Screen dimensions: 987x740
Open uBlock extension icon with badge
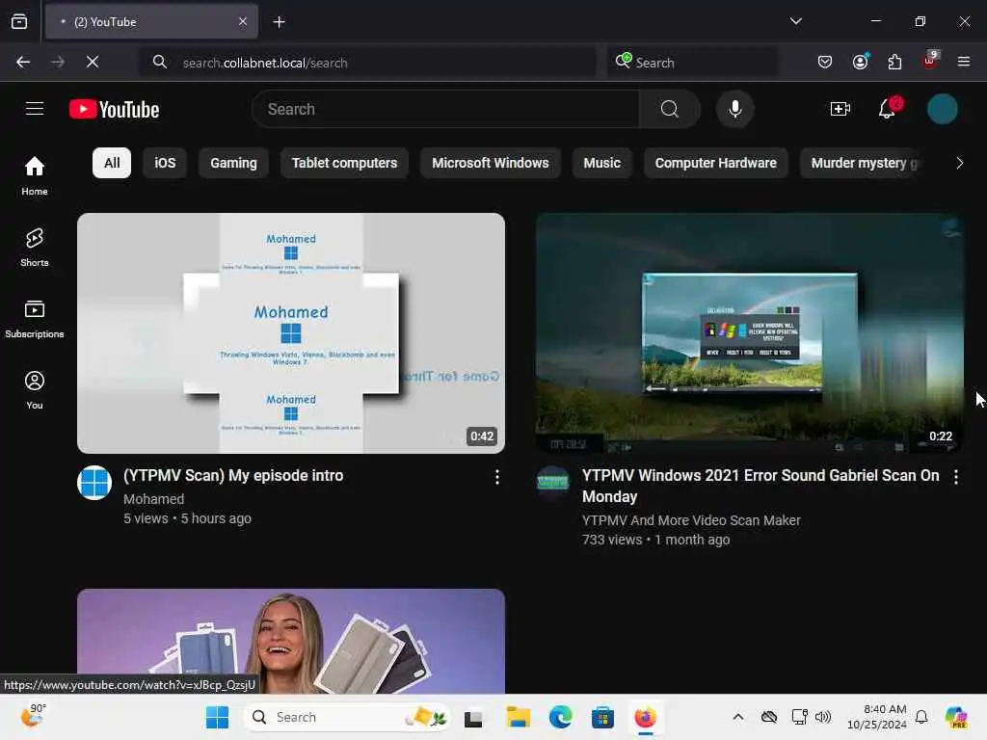930,61
